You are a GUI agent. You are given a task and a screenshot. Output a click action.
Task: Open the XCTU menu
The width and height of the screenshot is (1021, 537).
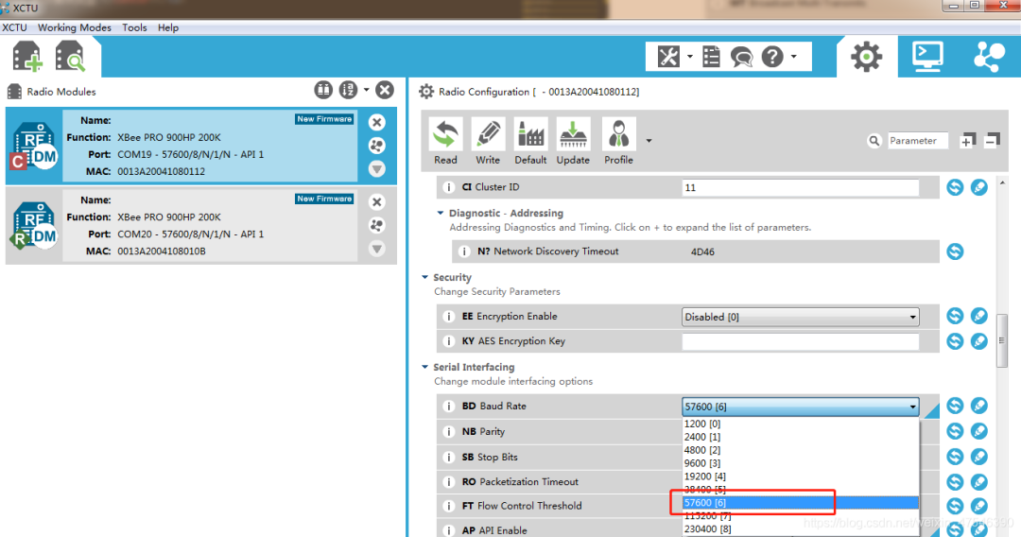click(14, 27)
